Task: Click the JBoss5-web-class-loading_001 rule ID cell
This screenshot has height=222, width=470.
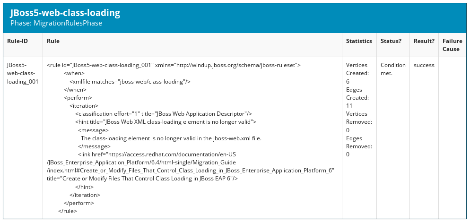Action: point(22,73)
